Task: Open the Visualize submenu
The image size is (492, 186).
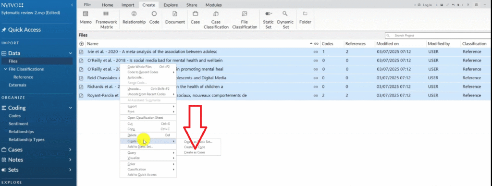Action: [x=148, y=158]
